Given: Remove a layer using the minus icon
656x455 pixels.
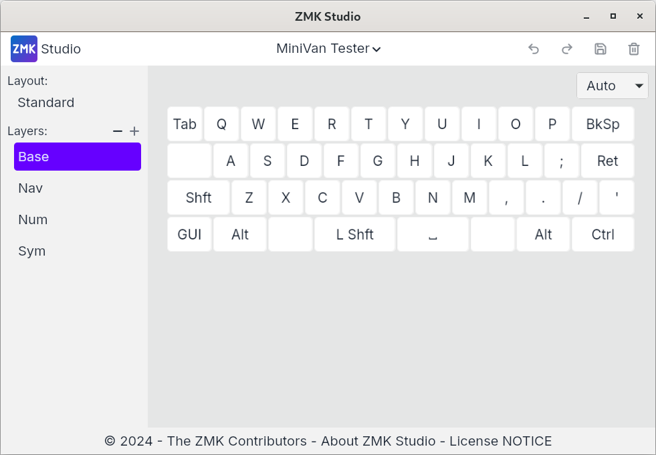Looking at the screenshot, I should 116,131.
